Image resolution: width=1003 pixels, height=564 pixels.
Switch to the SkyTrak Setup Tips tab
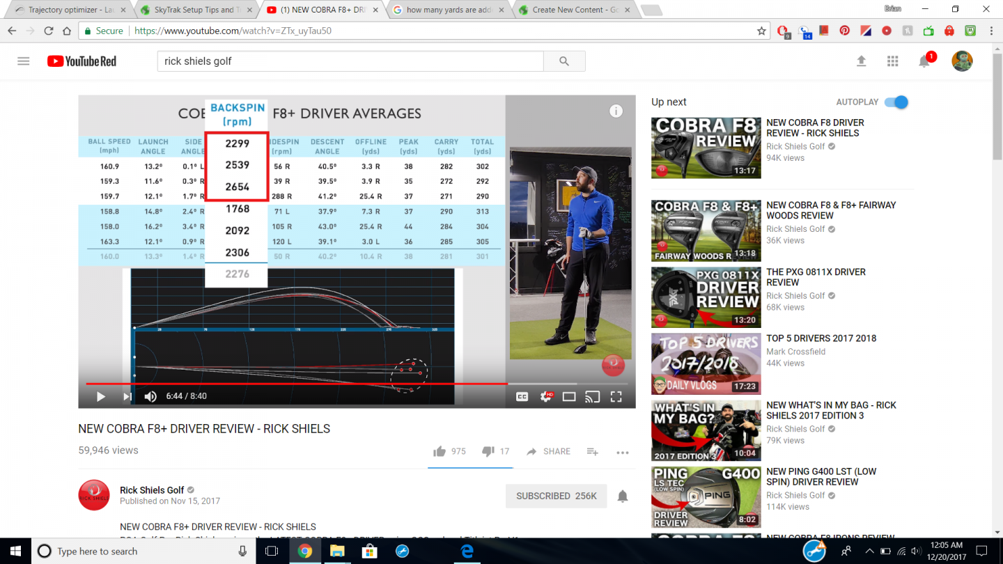(196, 10)
